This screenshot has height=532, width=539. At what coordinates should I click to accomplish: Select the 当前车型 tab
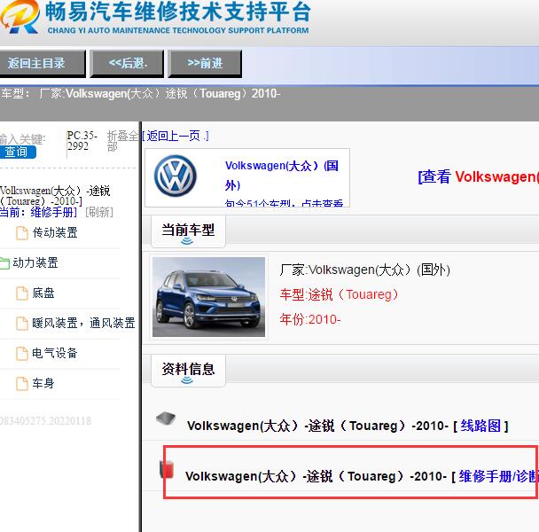click(x=188, y=231)
